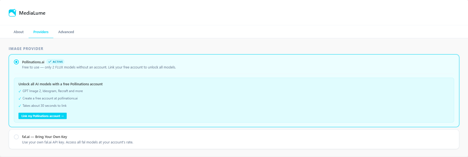Click 'Unlock all AI models' heading
The width and height of the screenshot is (468, 157).
click(60, 84)
